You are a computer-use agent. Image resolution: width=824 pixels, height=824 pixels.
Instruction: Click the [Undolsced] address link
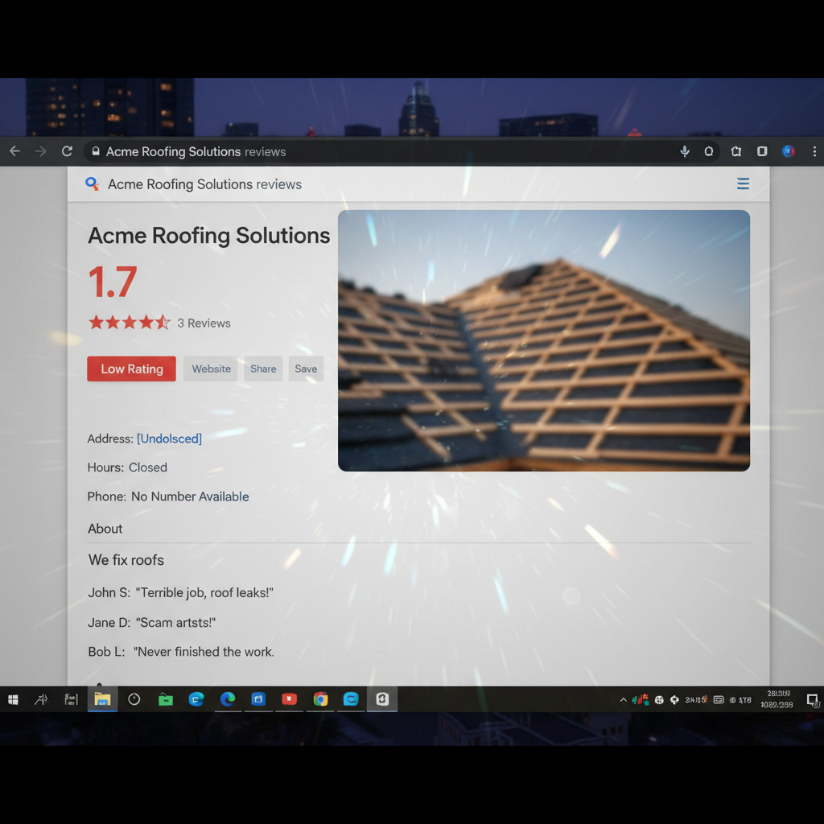coord(169,439)
